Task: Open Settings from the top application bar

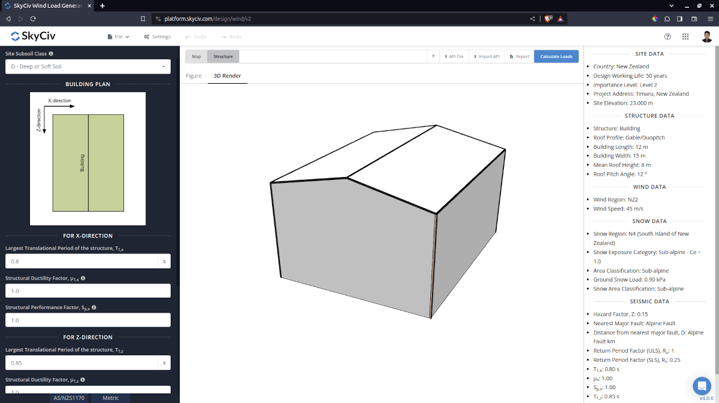Action: [x=157, y=36]
